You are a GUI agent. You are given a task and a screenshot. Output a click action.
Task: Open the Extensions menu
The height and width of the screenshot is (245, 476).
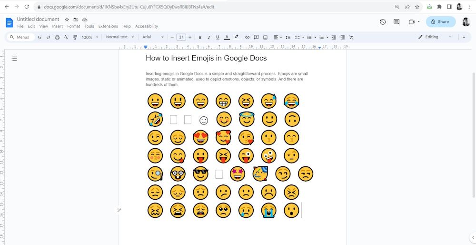click(x=108, y=26)
